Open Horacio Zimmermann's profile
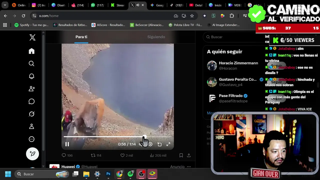This screenshot has width=320, height=180. 238,63
